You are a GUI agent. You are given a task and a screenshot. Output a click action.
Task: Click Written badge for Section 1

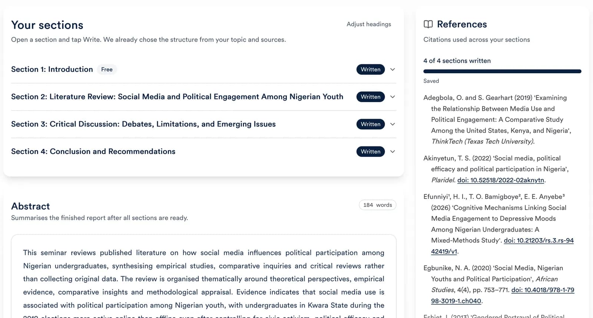371,70
